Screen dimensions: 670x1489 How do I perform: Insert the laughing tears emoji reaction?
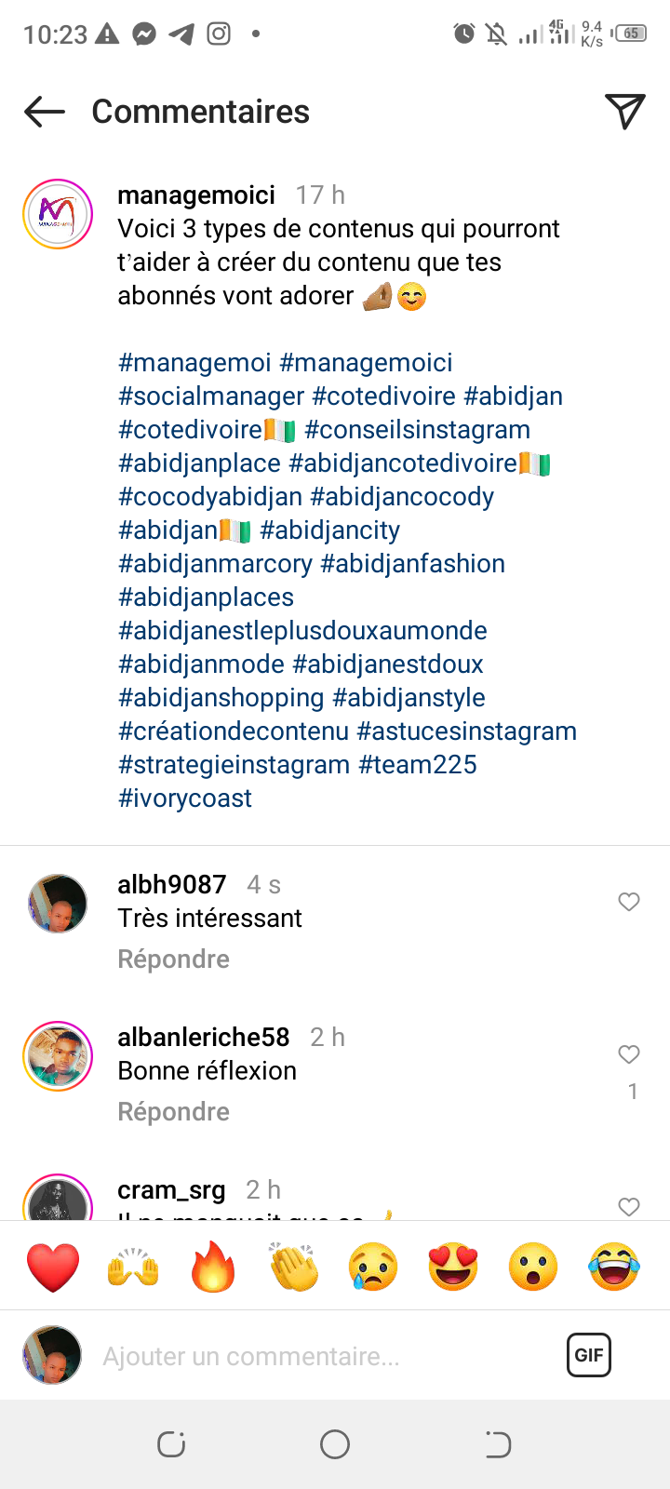click(x=614, y=1267)
